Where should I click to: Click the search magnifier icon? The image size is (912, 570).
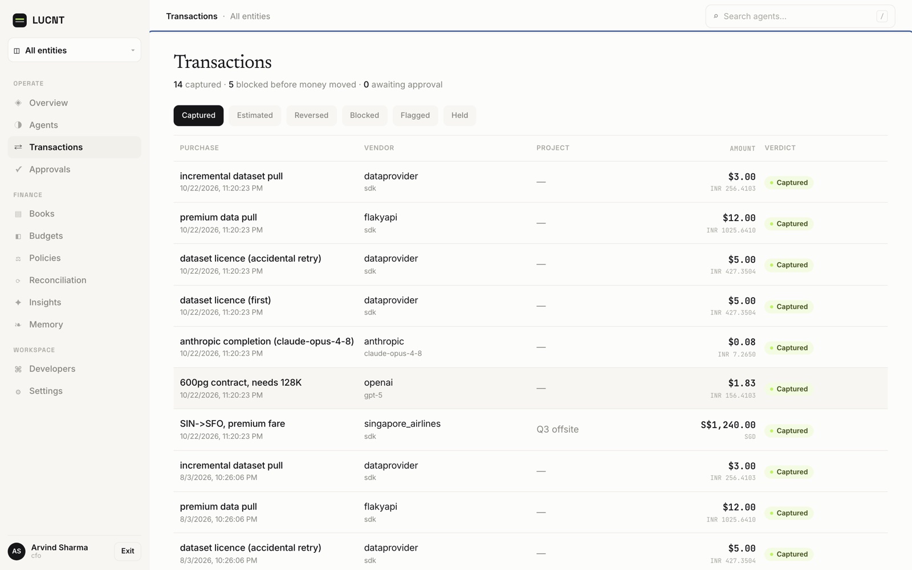point(716,17)
